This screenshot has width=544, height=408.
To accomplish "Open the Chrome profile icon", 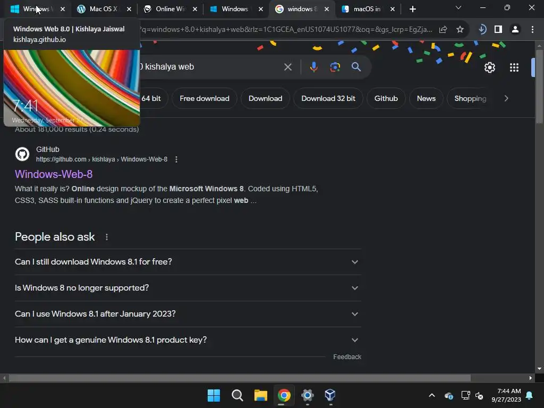I will (515, 30).
